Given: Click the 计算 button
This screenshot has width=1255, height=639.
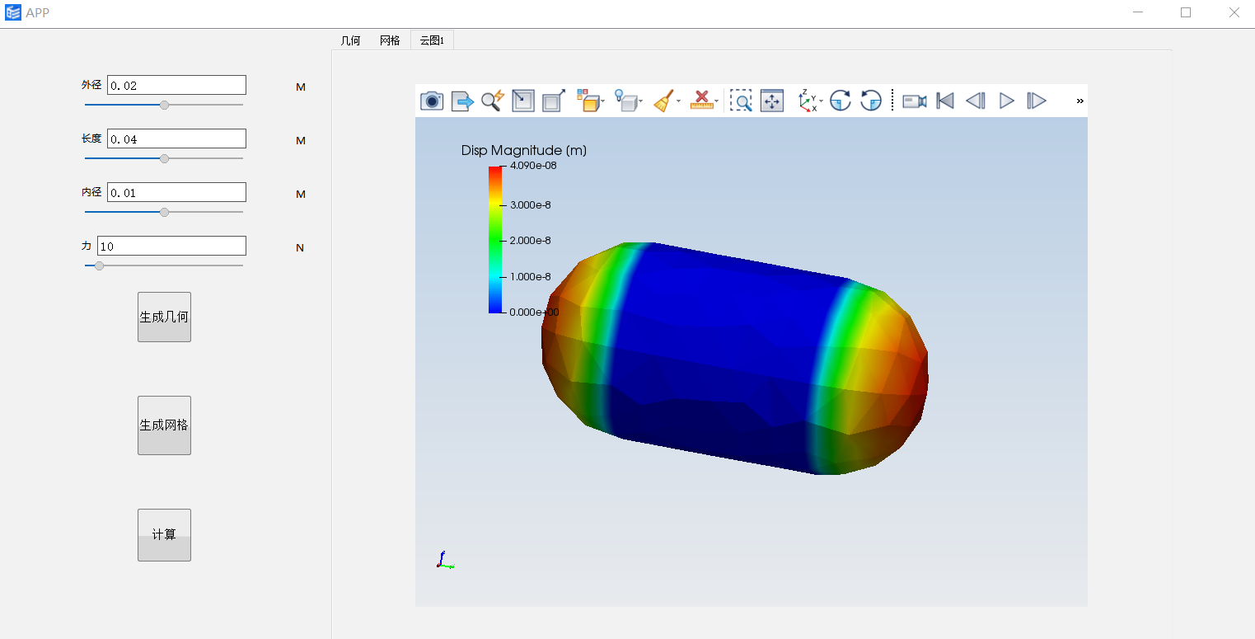Looking at the screenshot, I should pyautogui.click(x=164, y=535).
